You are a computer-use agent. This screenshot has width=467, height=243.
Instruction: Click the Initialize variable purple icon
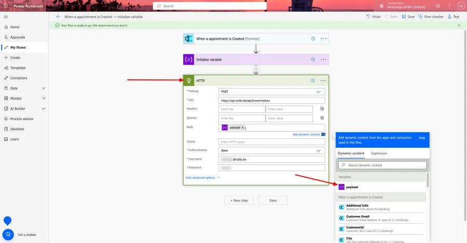pyautogui.click(x=188, y=60)
